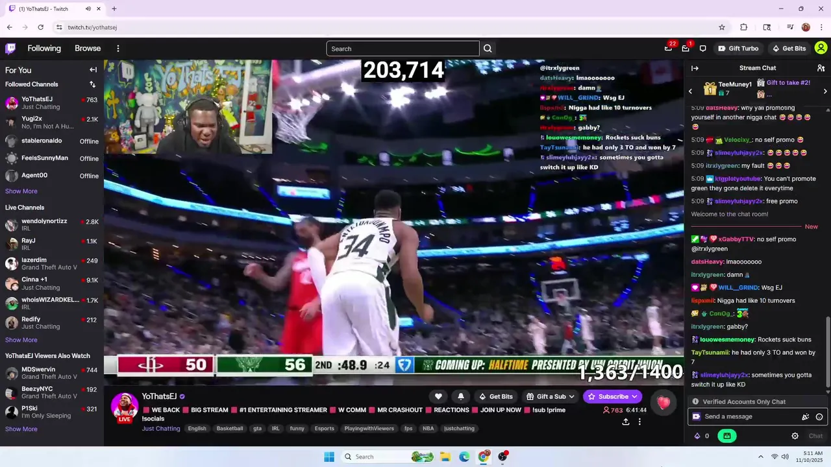Click the disabled Chat send button
The height and width of the screenshot is (467, 831).
click(x=815, y=436)
